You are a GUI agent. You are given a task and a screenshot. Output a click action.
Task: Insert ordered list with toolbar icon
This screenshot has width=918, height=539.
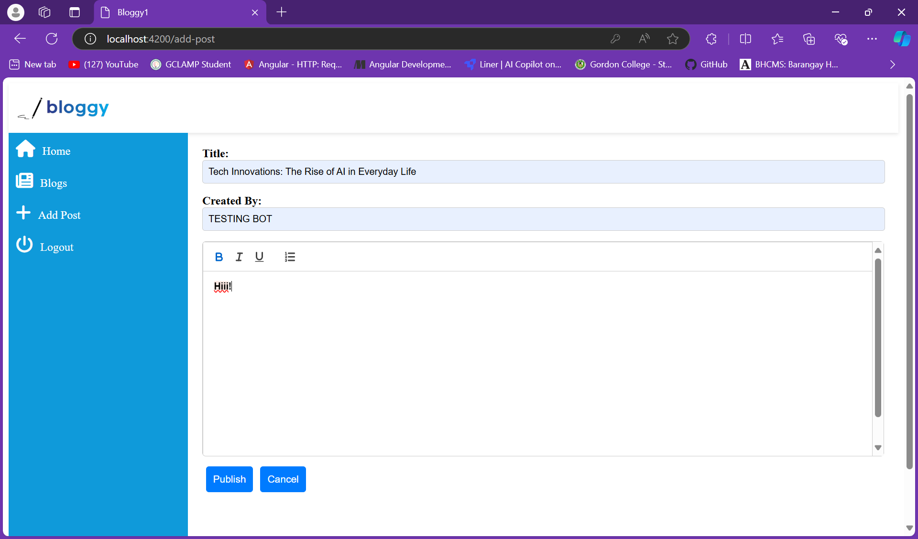[x=290, y=257]
